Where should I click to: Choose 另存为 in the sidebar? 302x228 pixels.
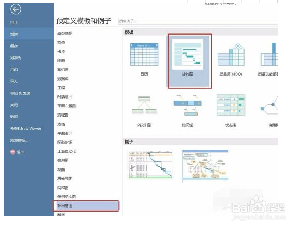coord(16,58)
